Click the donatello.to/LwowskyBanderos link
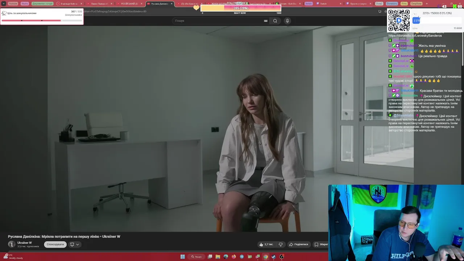 pos(415,36)
